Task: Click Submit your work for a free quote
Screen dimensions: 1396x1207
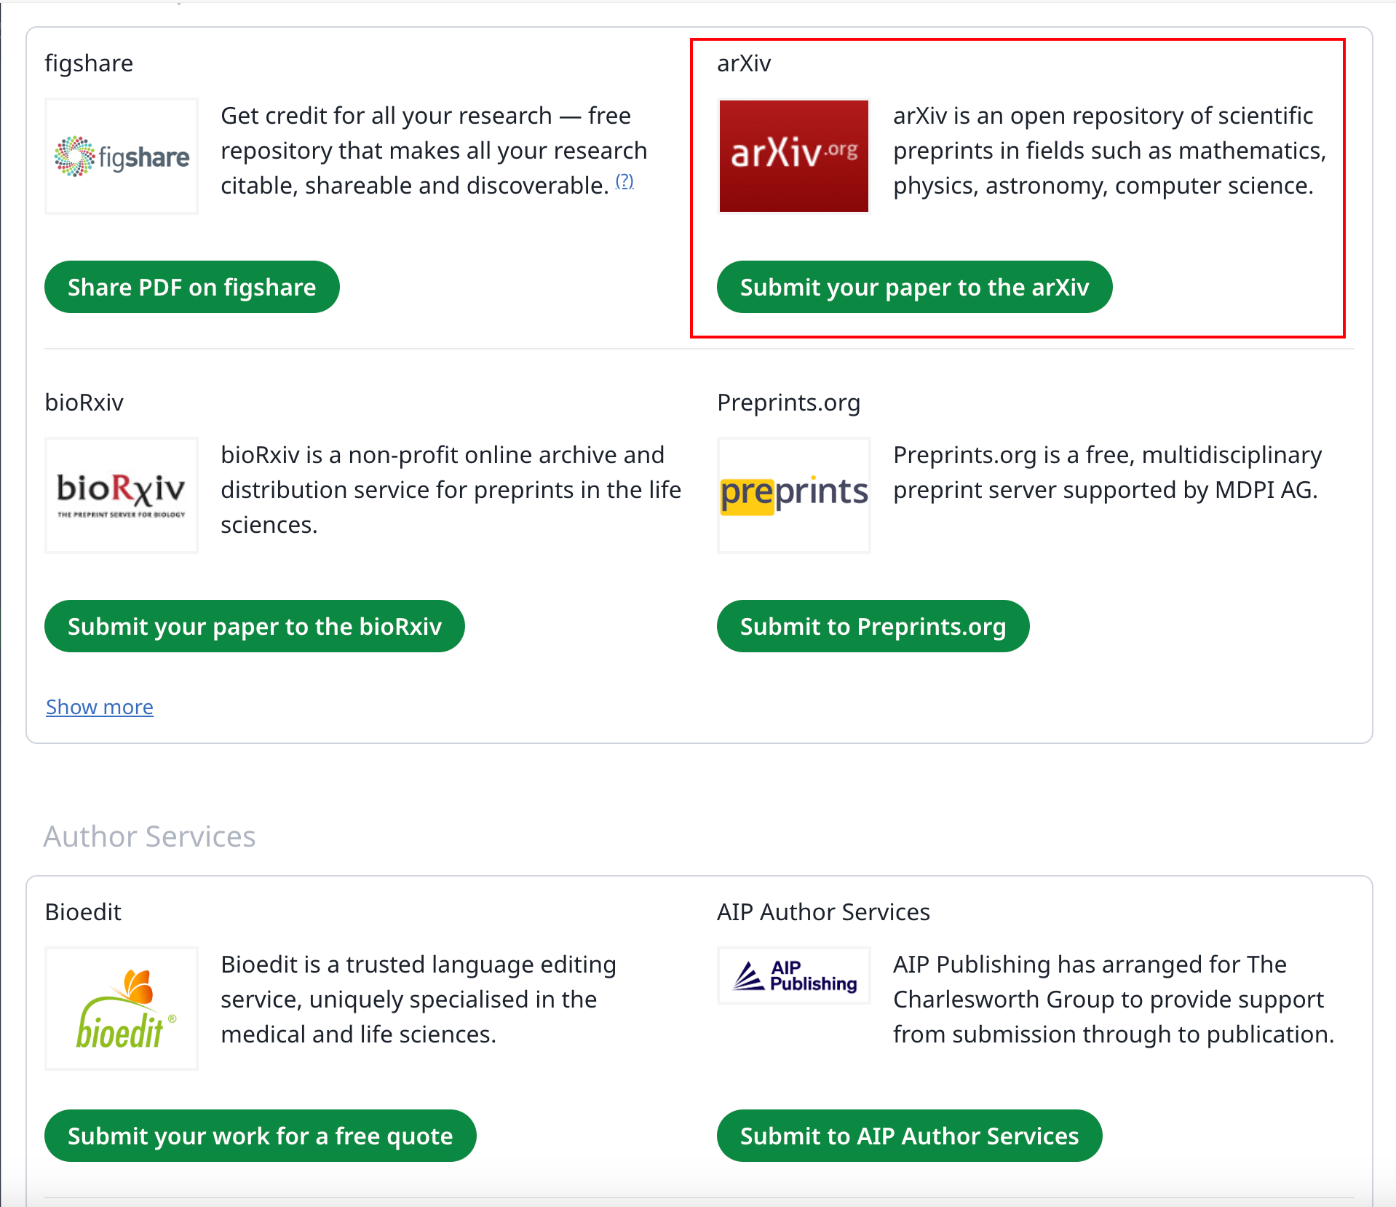Action: point(261,1136)
